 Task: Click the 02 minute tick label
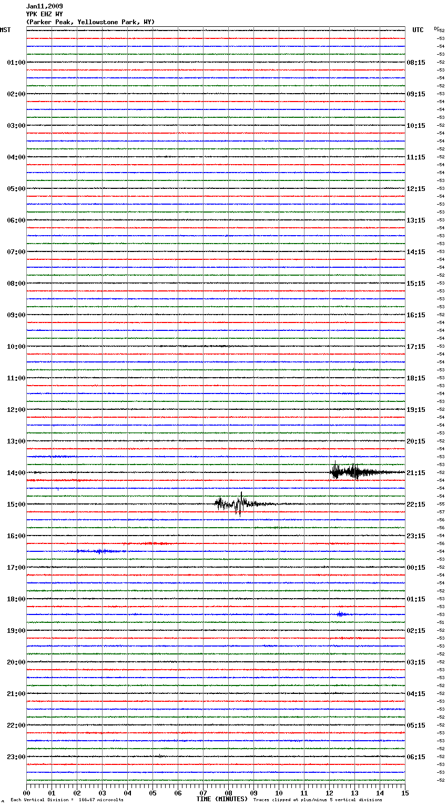coord(77,793)
